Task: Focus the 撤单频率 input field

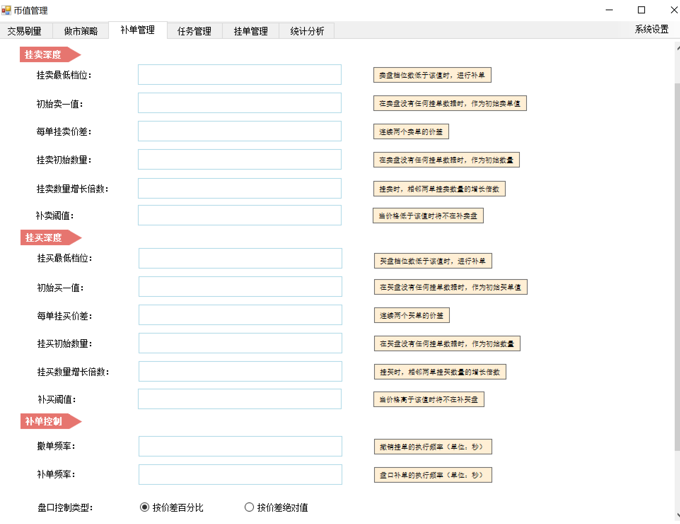Action: tap(240, 446)
